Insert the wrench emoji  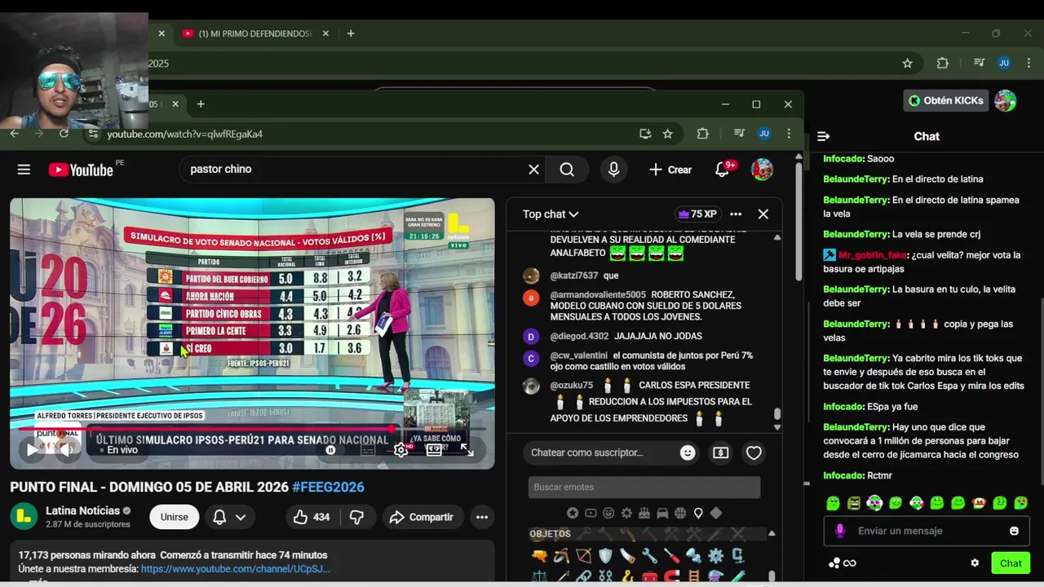click(x=649, y=556)
